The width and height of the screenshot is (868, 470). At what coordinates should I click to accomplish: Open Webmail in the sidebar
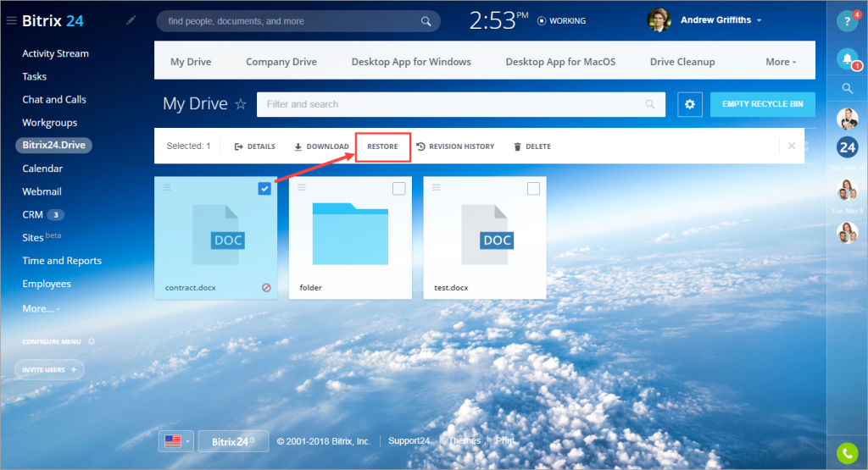(42, 191)
